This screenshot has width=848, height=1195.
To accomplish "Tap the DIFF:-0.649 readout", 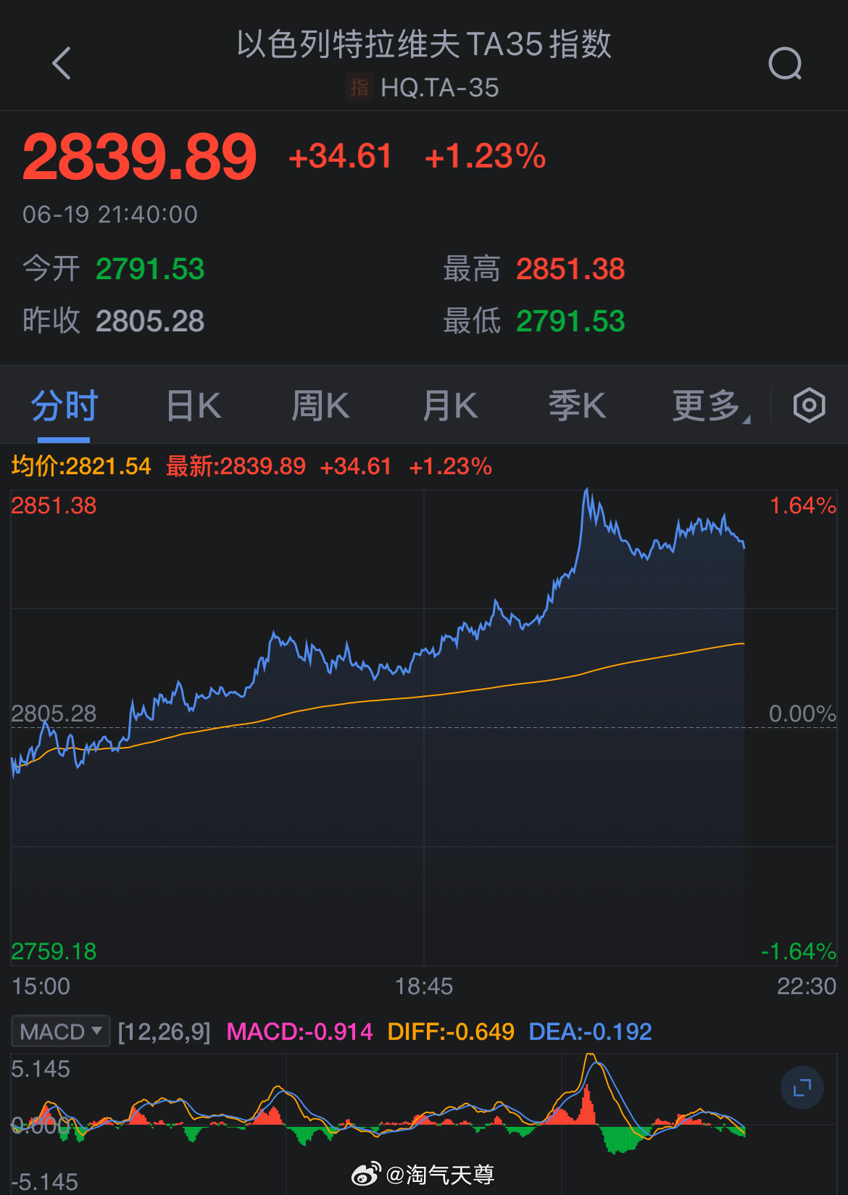I will point(451,1031).
